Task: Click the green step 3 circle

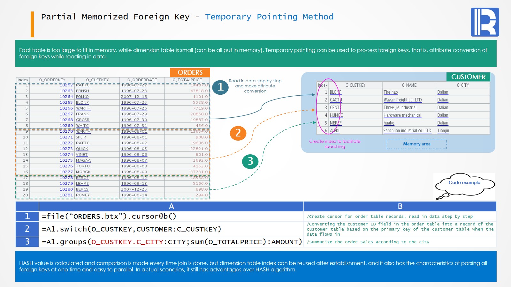Action: 250,161
